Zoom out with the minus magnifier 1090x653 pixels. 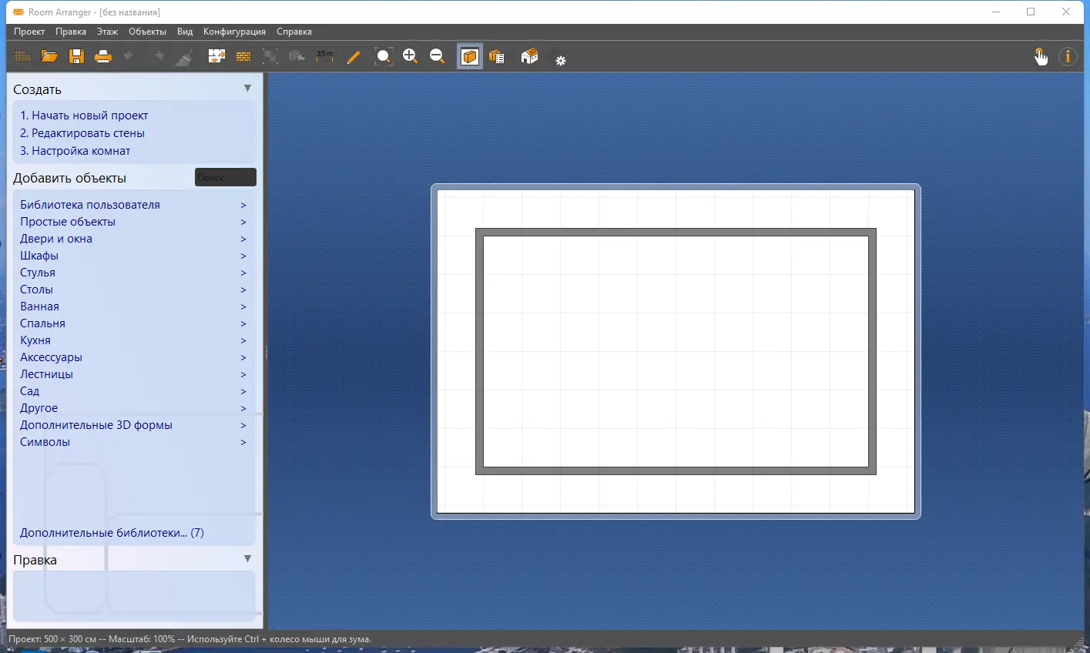[x=438, y=57]
